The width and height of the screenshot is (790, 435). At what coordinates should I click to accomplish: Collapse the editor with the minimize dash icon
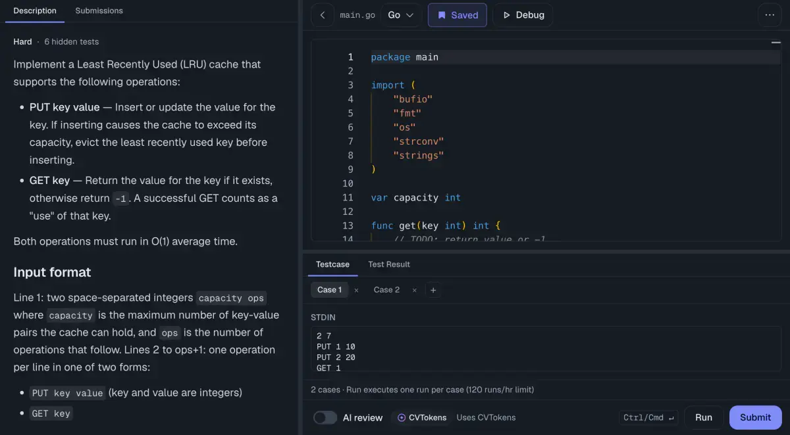pyautogui.click(x=776, y=43)
